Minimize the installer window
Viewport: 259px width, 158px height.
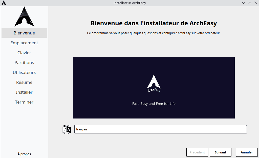point(244,3)
